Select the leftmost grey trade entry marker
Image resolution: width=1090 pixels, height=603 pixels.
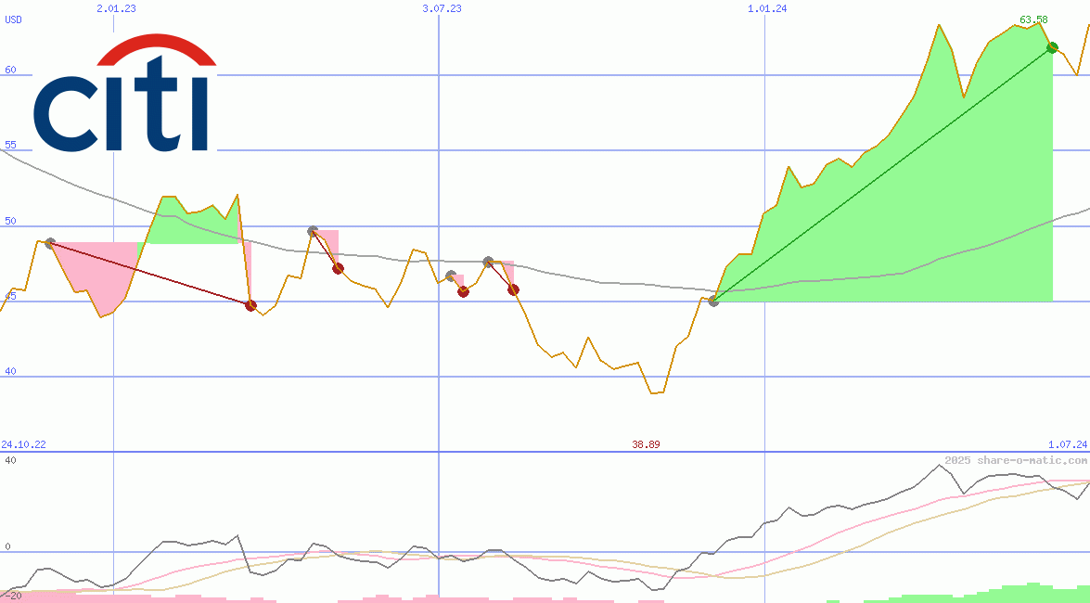tap(50, 243)
